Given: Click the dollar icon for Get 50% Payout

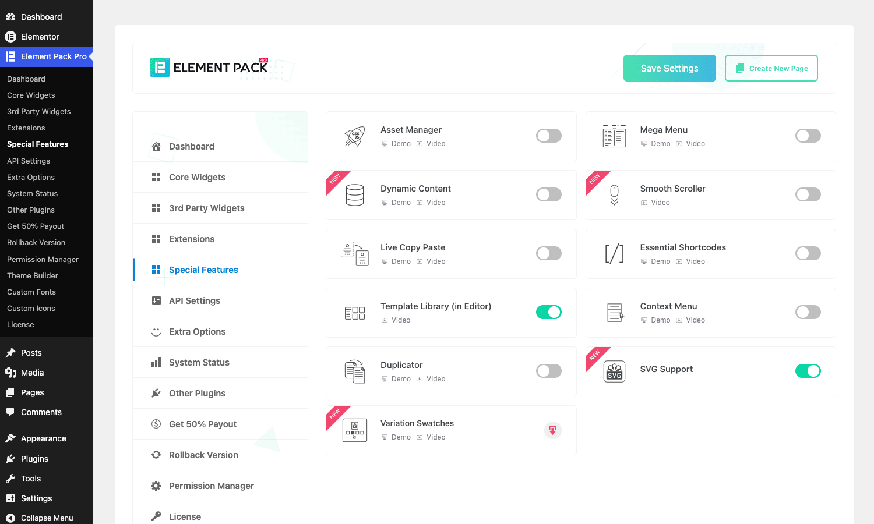Looking at the screenshot, I should pyautogui.click(x=156, y=424).
